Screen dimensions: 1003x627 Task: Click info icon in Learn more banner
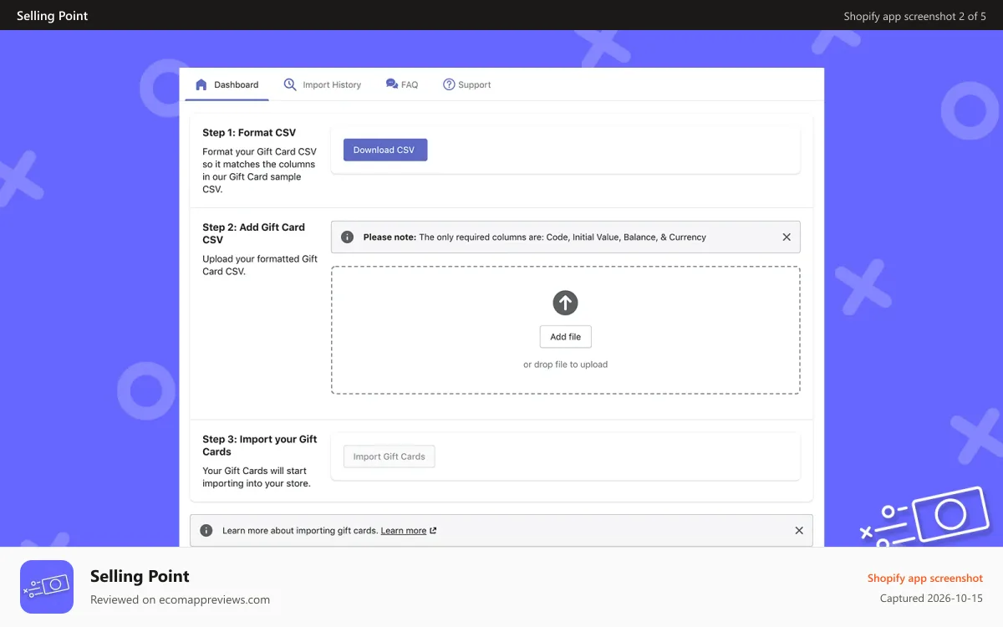pyautogui.click(x=206, y=531)
